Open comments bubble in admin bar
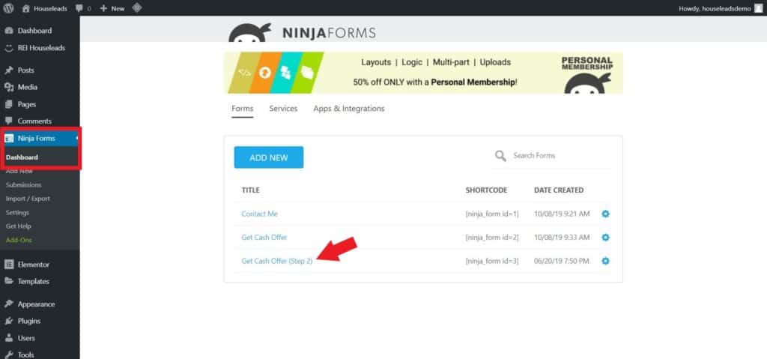This screenshot has height=359, width=767. pos(83,8)
